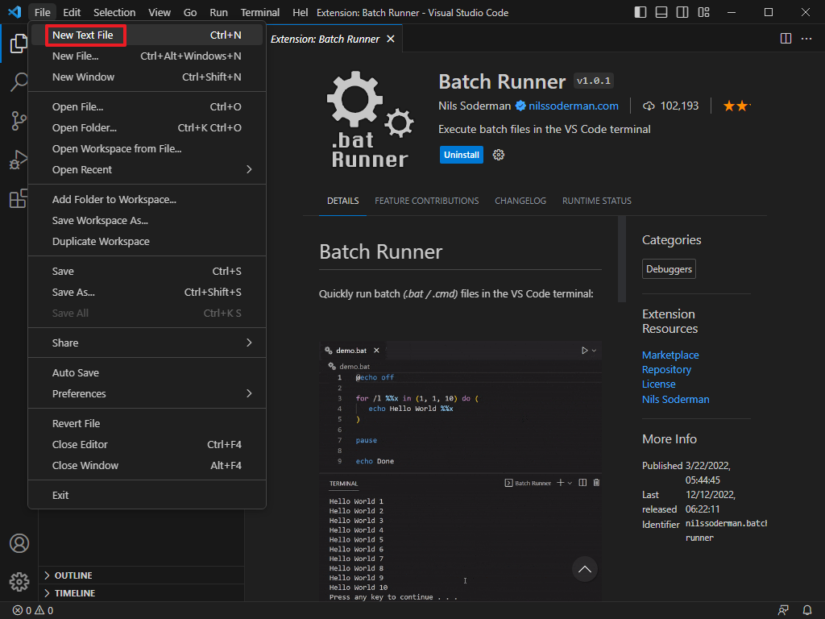The image size is (825, 619).
Task: Switch to CHANGELOG tab
Action: tap(520, 201)
